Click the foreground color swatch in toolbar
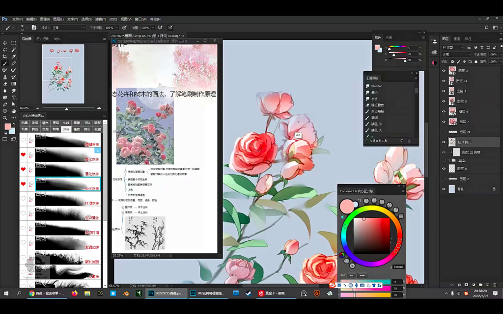Screen dimensions: 503x314 click(x=8, y=127)
